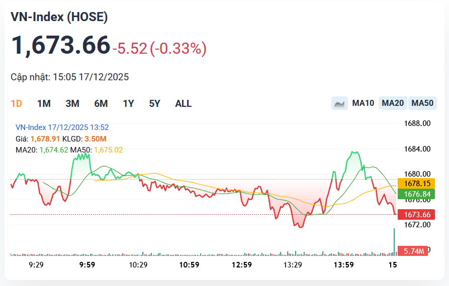Click the VN-Index (HOSE) title
This screenshot has height=286, width=449.
click(x=59, y=17)
